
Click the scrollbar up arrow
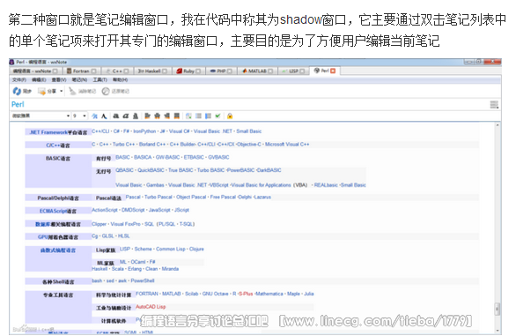point(498,125)
